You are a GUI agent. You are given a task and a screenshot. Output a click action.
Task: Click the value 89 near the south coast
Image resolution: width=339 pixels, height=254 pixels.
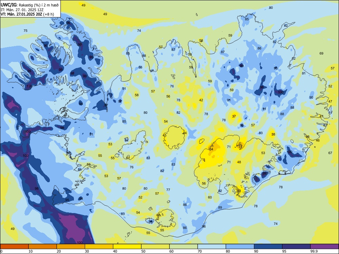pyautogui.click(x=220, y=207)
